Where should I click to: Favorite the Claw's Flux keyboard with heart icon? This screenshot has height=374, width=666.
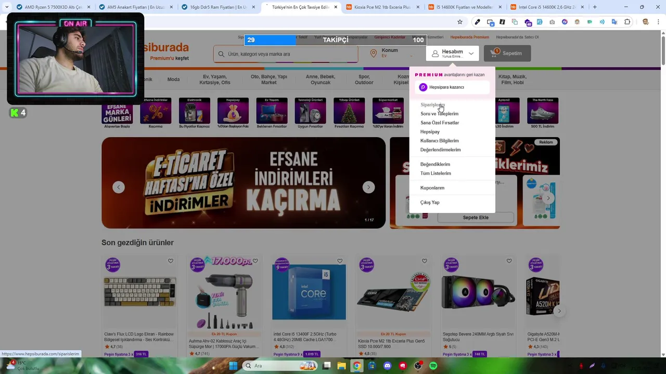click(170, 261)
